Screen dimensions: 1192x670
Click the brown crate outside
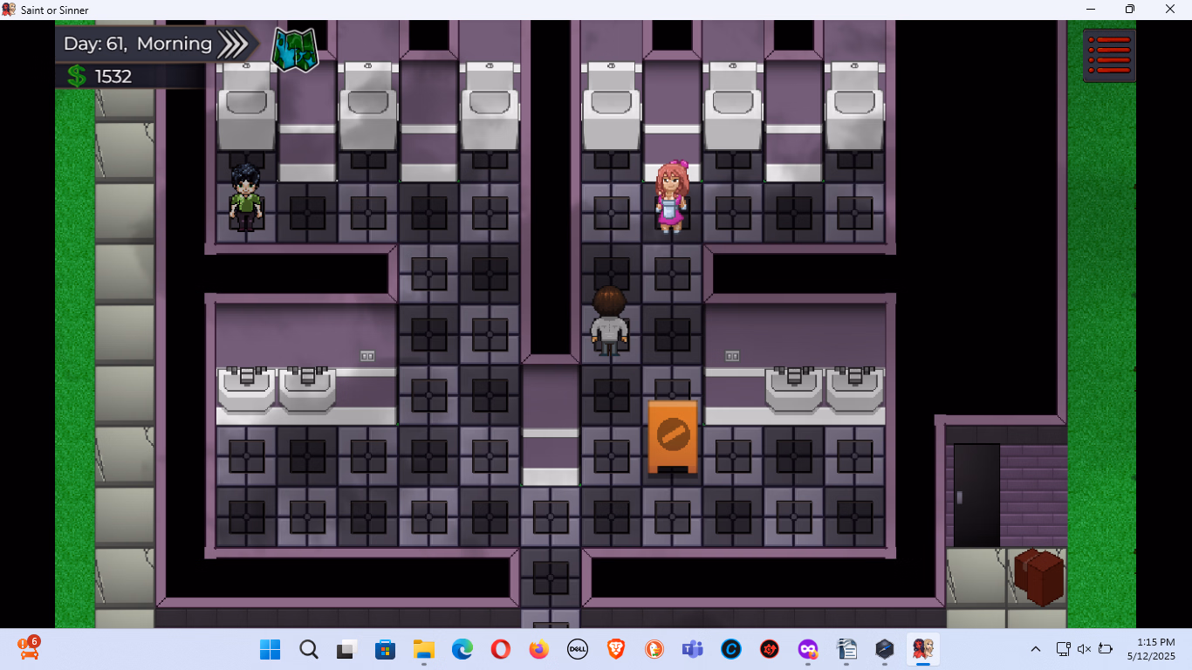coord(1039,577)
